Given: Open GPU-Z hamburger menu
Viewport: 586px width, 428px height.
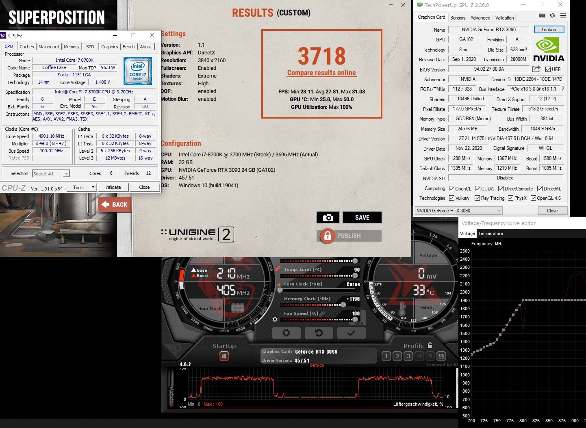Looking at the screenshot, I should tap(563, 15).
